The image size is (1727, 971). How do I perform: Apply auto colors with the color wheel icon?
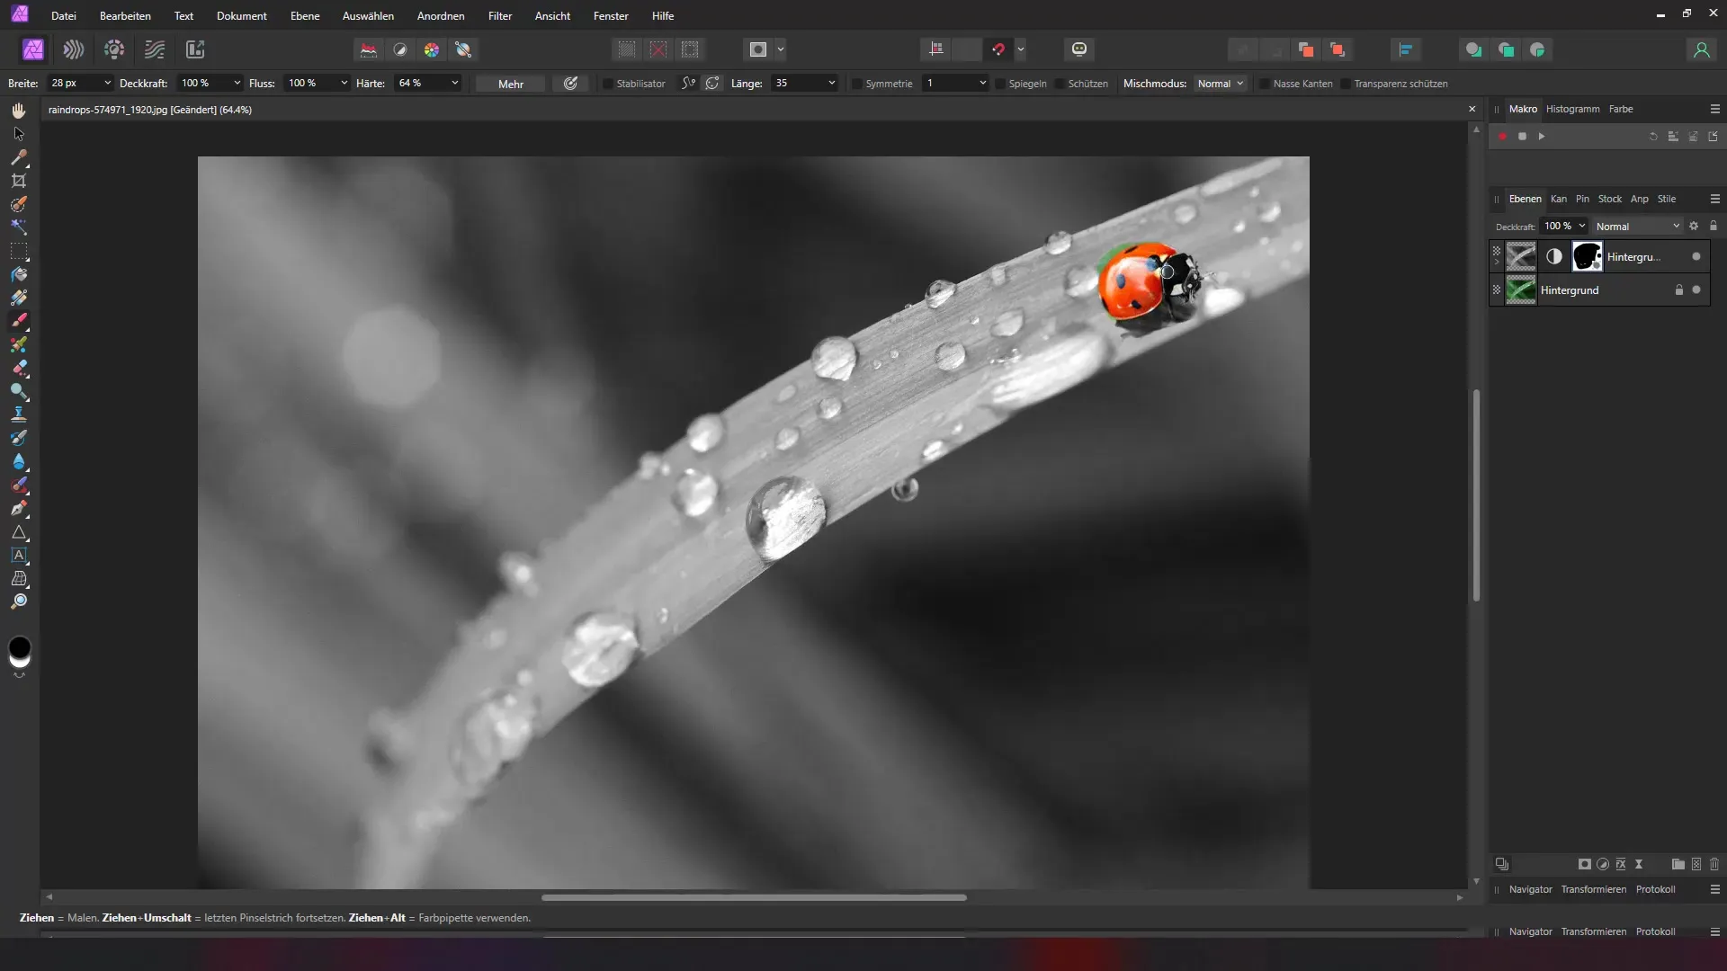point(432,49)
